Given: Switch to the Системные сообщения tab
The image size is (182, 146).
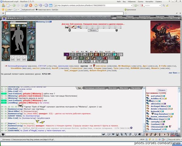Looking at the screenshot, I should [x=95, y=88].
